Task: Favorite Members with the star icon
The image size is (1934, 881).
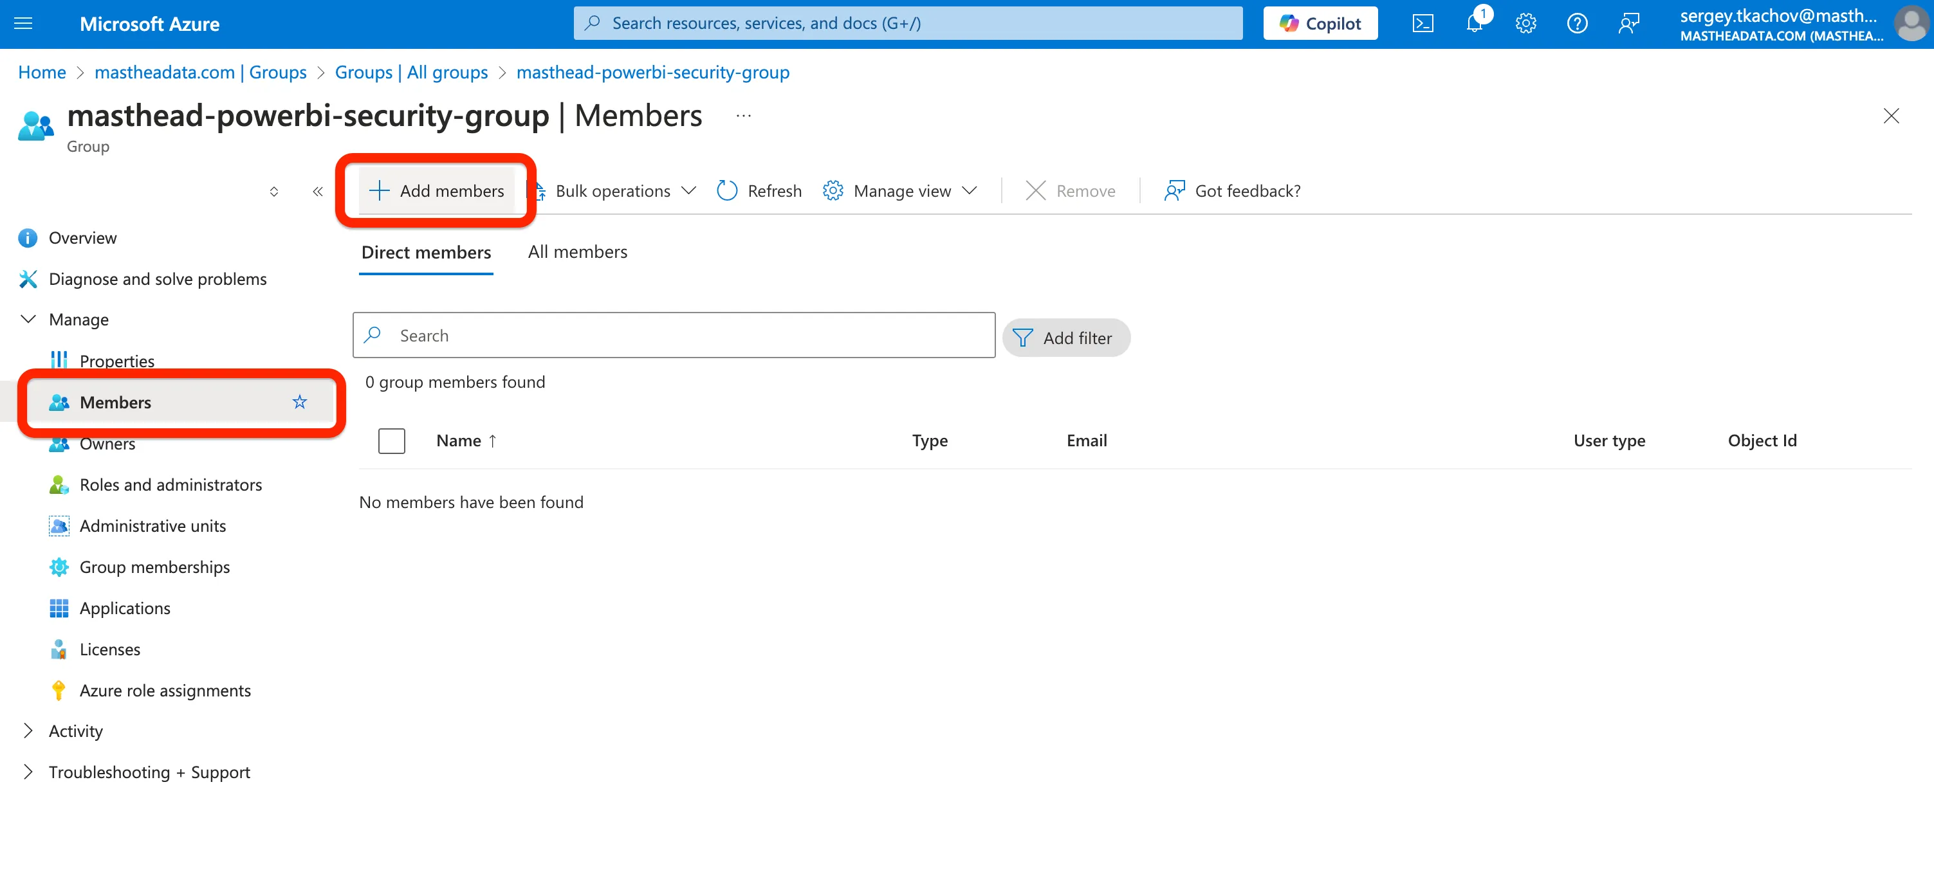Action: click(x=300, y=402)
